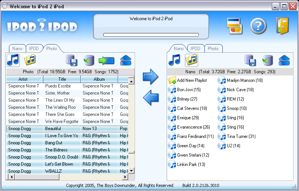
Task: Open the help question mark icon
Action: point(258,26)
